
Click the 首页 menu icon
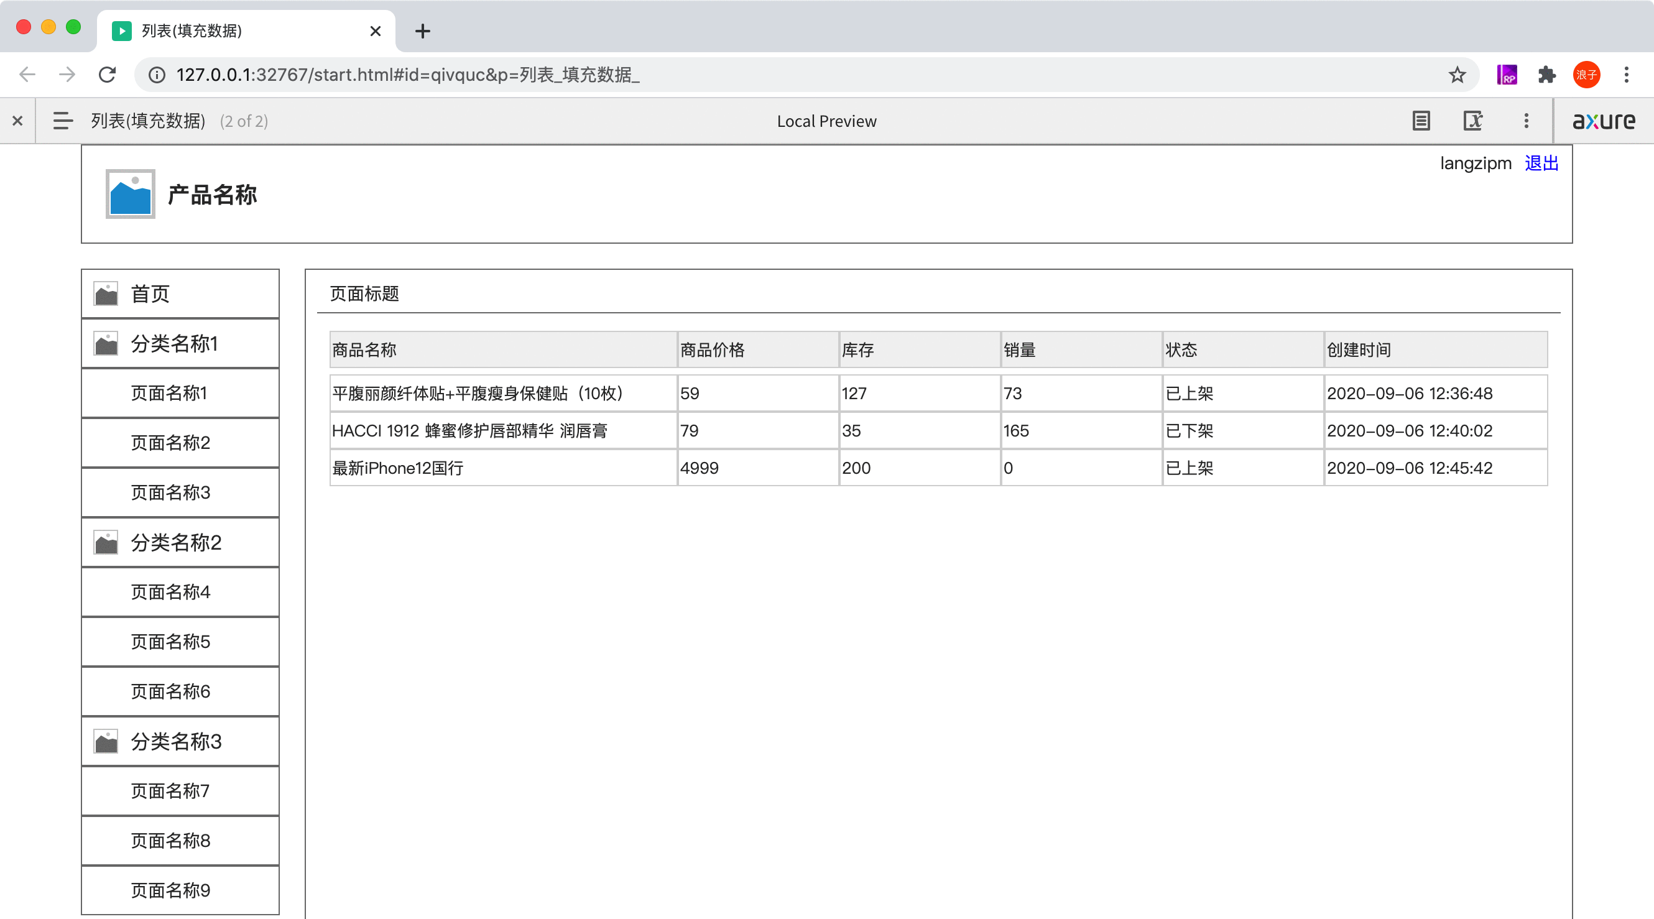[106, 293]
